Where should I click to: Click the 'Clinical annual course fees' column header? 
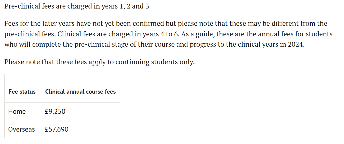[x=80, y=92]
